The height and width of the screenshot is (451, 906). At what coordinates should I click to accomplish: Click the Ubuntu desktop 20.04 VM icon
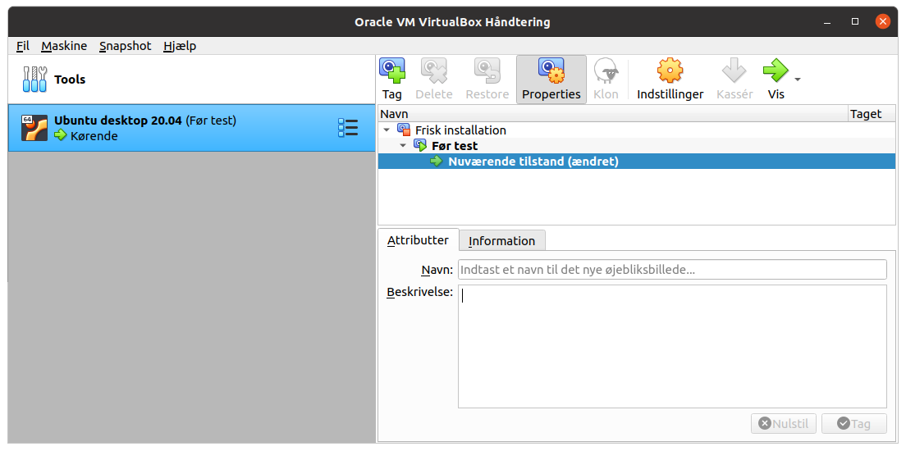click(34, 128)
